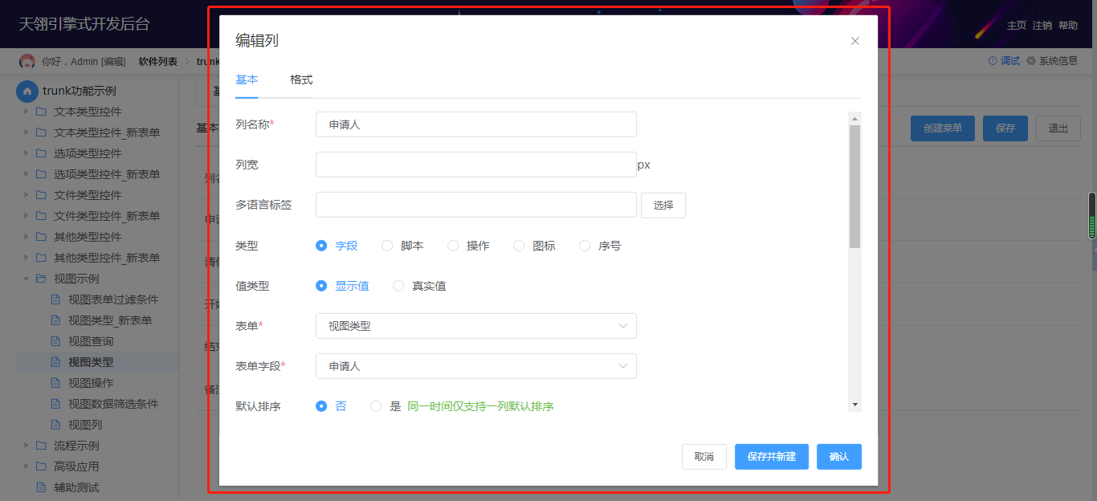
Task: Select the 脚本 type radio button
Action: pos(387,246)
